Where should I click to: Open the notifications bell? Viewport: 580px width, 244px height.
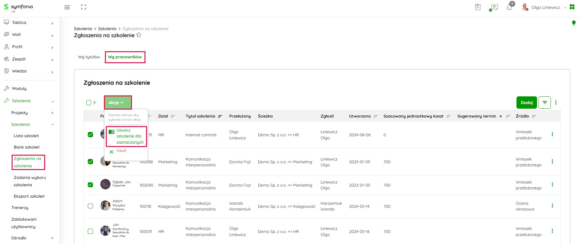point(509,7)
